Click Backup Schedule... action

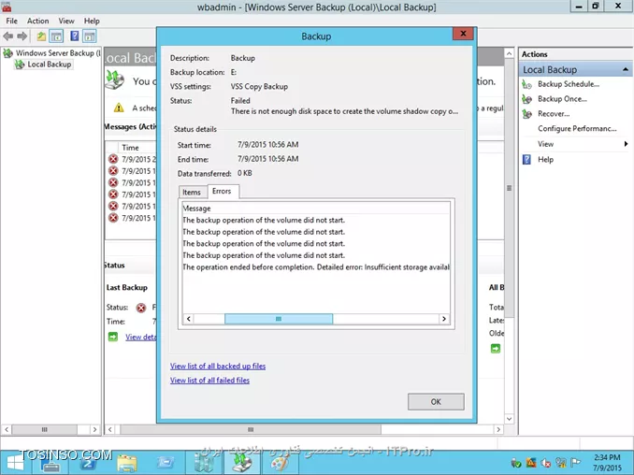click(569, 84)
